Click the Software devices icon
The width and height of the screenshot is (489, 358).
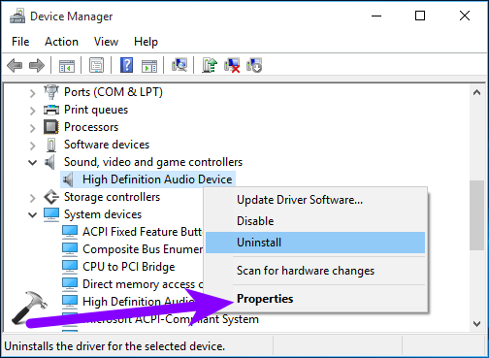coord(51,145)
